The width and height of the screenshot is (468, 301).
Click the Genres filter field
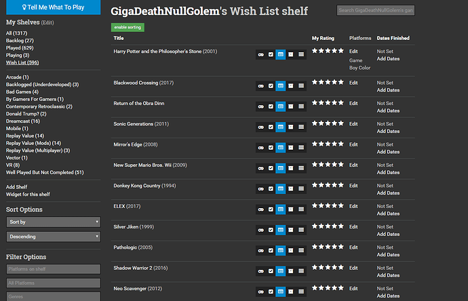[x=54, y=296]
